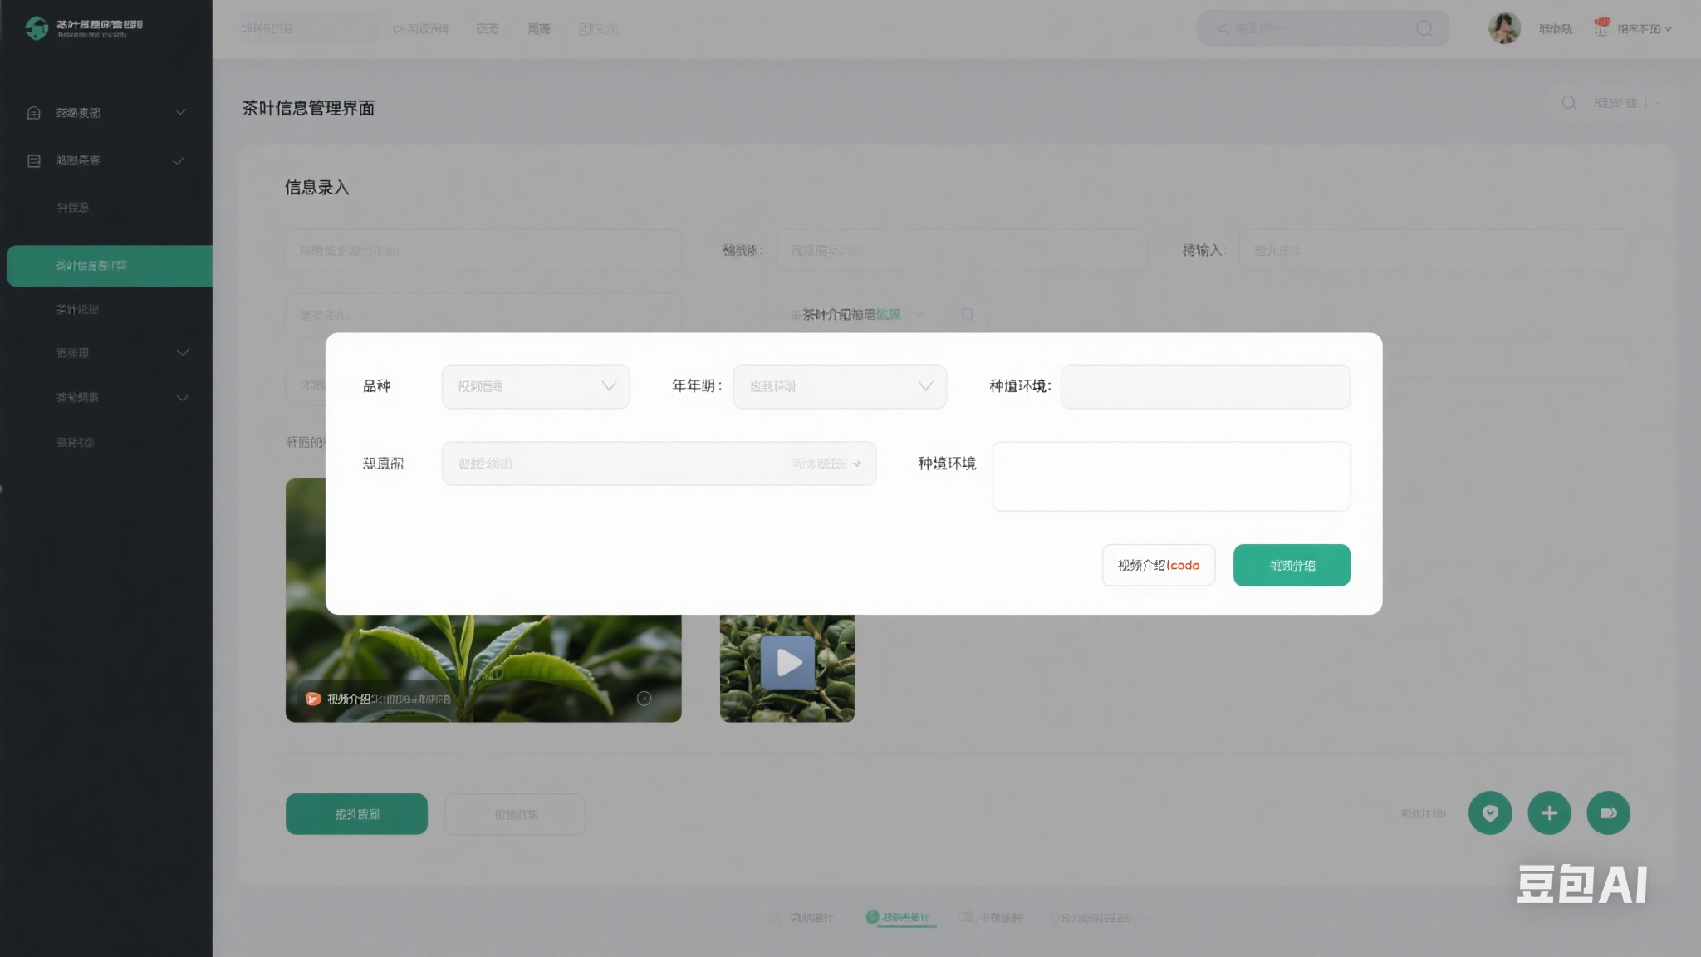Click the white 视频介绍 button in dialog
Viewport: 1701px width, 957px height.
(x=1158, y=566)
